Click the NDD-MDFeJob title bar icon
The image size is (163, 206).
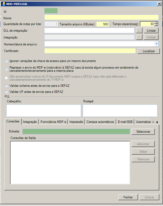(x=4, y=4)
